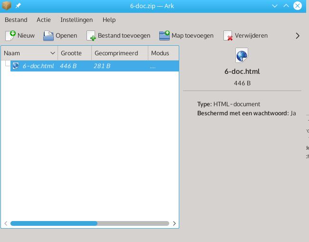The width and height of the screenshot is (309, 242).
Task: Minimize the Ark window
Action: 275,6
